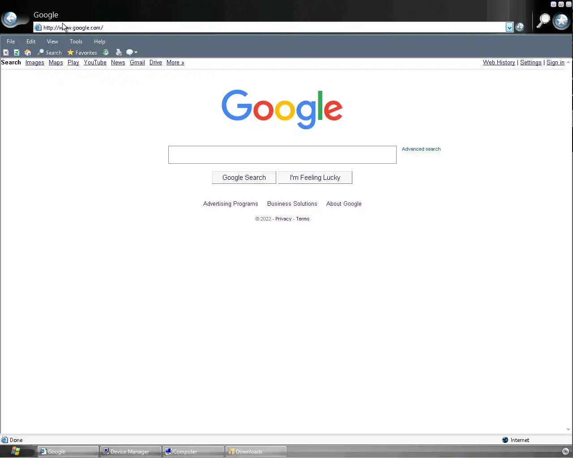Switch to the Device Manager taskbar button

[x=131, y=452]
